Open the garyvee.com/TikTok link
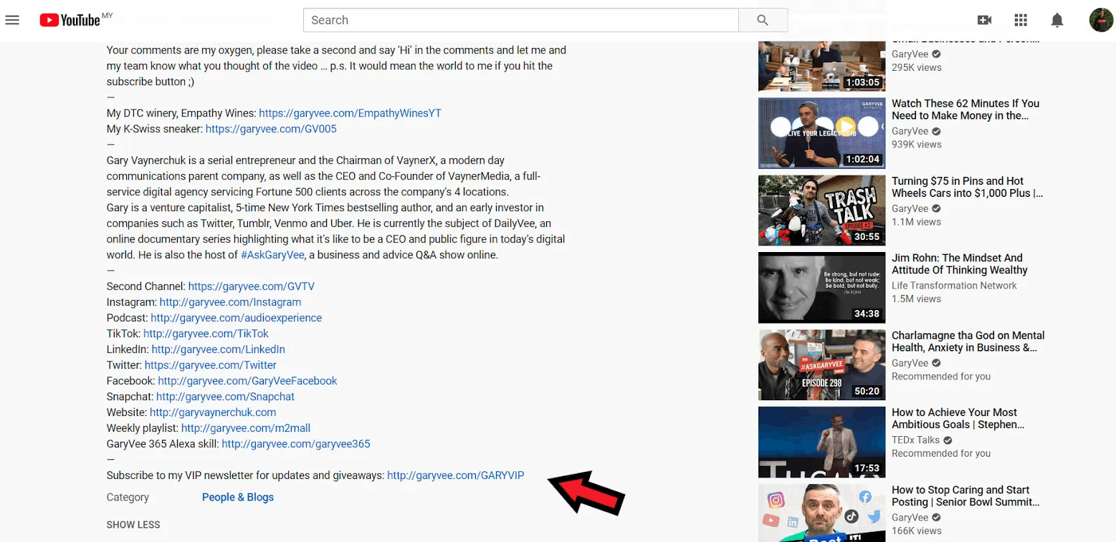Viewport: 1116px width, 542px height. (x=206, y=334)
